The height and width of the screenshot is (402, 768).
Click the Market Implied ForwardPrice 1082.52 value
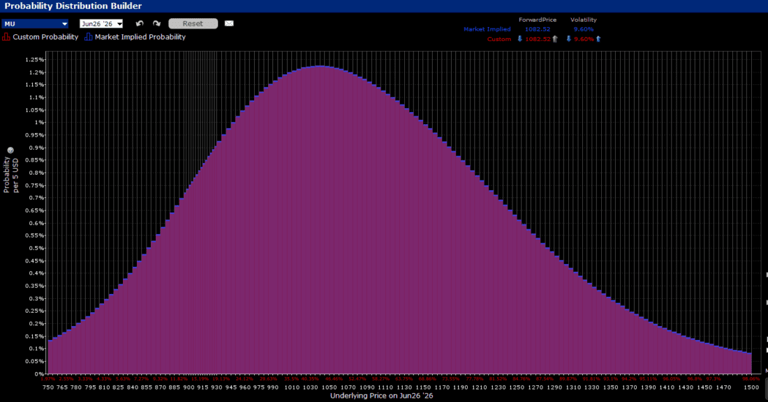tap(538, 29)
